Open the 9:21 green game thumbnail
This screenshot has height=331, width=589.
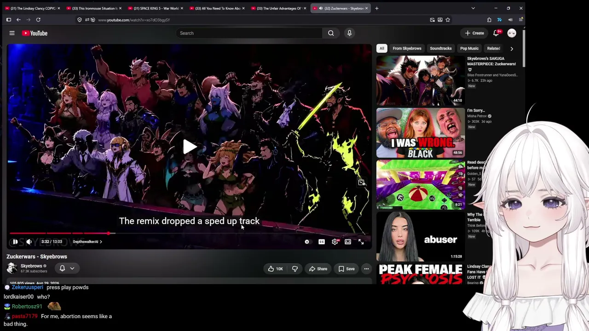click(x=421, y=185)
